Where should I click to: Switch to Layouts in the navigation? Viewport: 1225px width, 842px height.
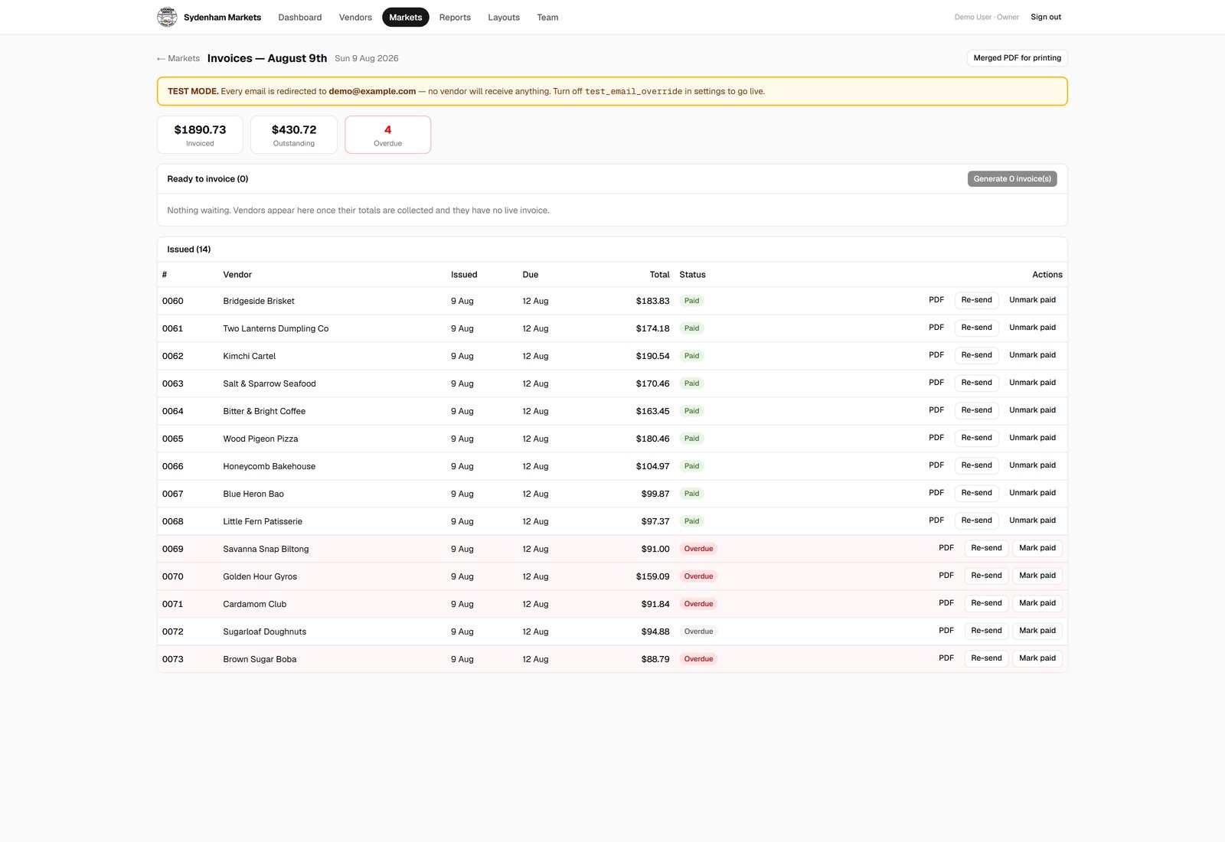point(504,17)
